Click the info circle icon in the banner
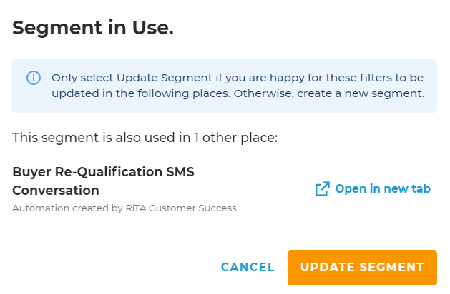This screenshot has height=294, width=450. coord(34,78)
